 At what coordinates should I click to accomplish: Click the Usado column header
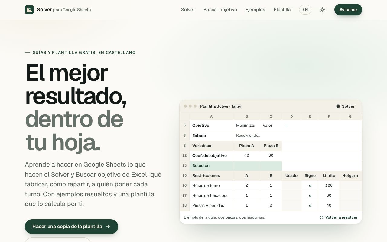tap(291, 175)
